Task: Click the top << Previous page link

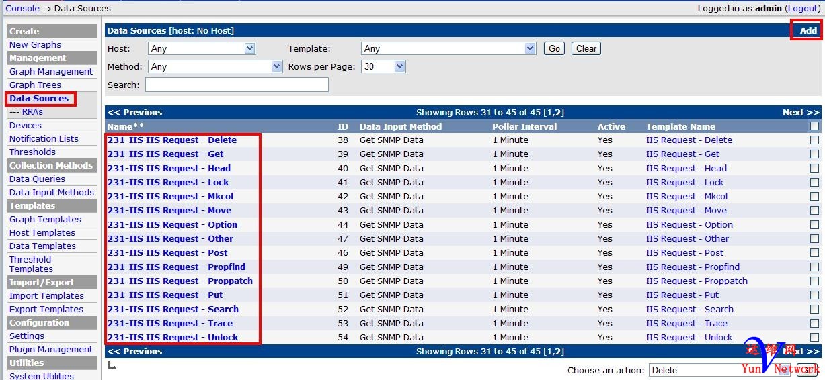Action: point(135,112)
